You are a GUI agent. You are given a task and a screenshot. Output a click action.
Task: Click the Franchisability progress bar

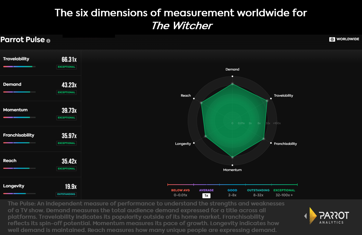click(x=19, y=143)
